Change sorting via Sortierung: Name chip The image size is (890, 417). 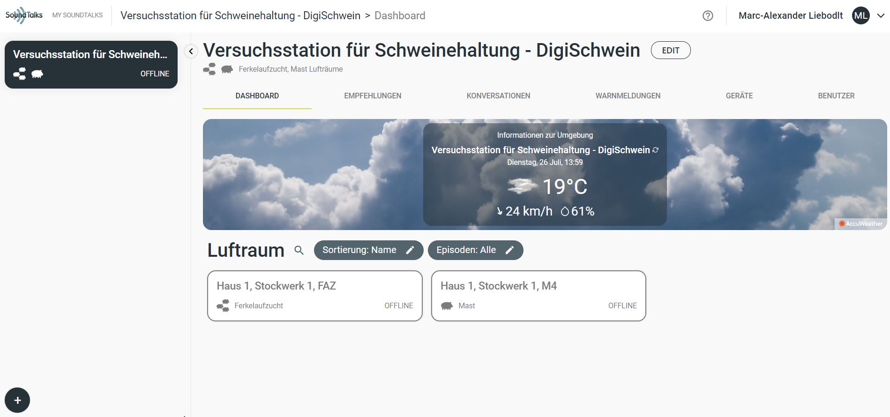pos(368,250)
